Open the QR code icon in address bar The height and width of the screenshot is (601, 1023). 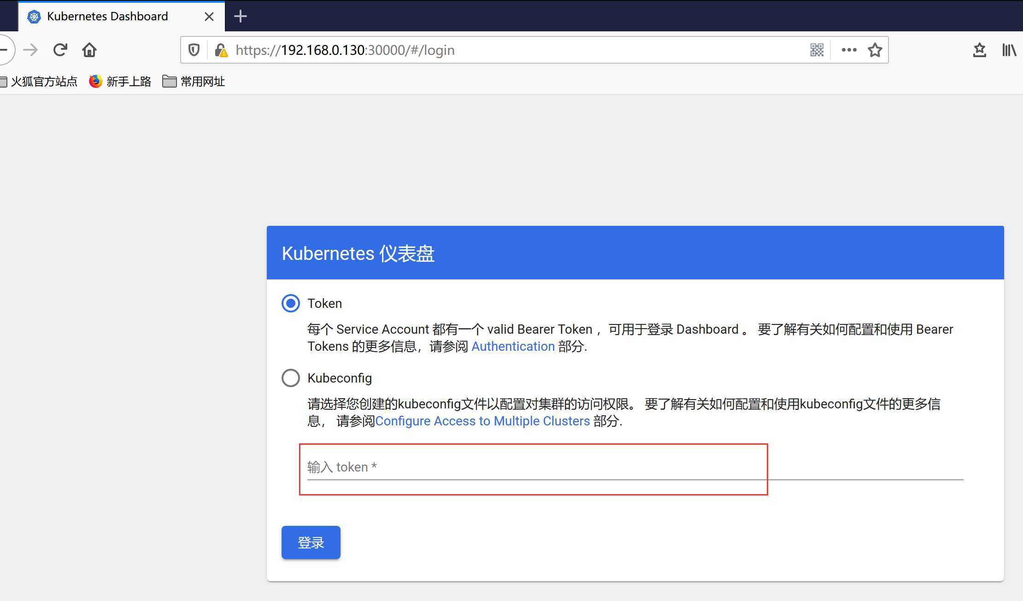click(x=817, y=50)
